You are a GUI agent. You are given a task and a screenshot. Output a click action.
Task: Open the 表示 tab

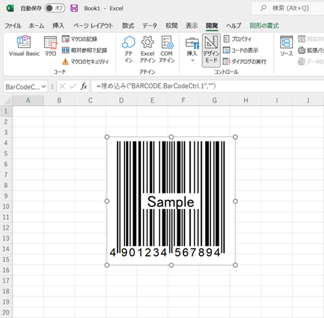tap(192, 26)
